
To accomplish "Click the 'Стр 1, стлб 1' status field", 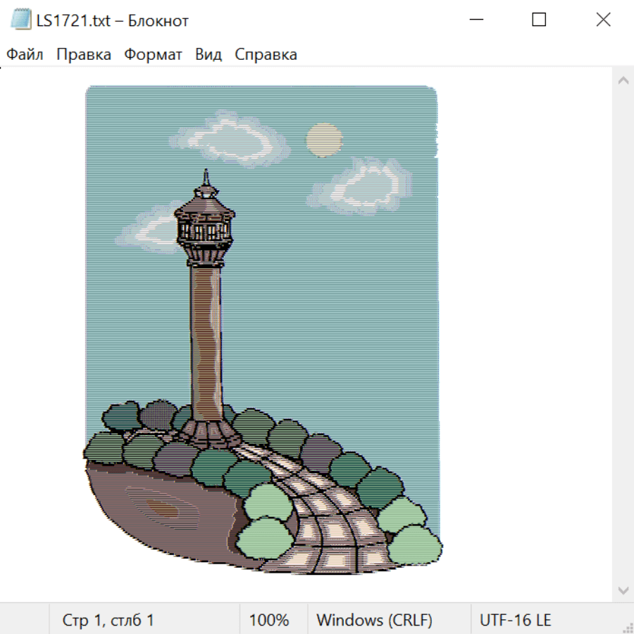I will click(108, 621).
